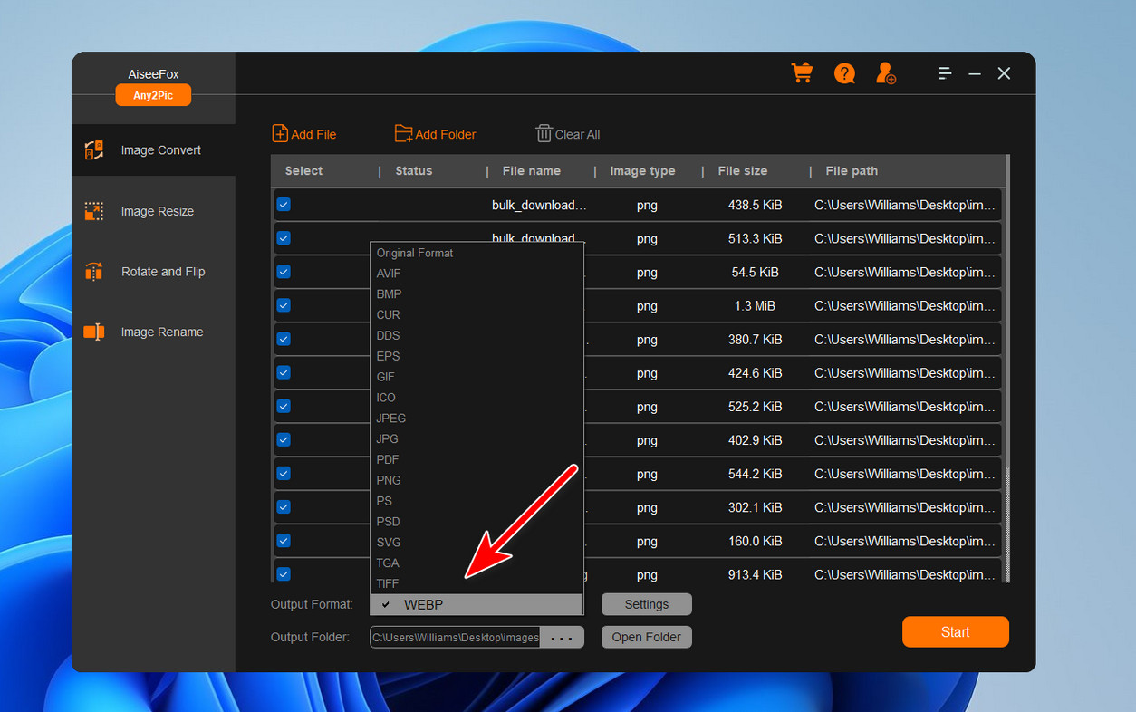The image size is (1136, 712).
Task: Choose ICO from the format options
Action: (x=477, y=398)
